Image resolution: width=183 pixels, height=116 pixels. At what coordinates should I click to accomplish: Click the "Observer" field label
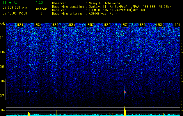[x=59, y=3]
